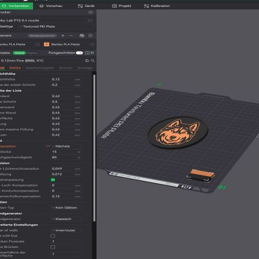Click the first layer height 0,2 field
Image resolution: width=259 pixels, height=259 pixels.
pyautogui.click(x=66, y=85)
